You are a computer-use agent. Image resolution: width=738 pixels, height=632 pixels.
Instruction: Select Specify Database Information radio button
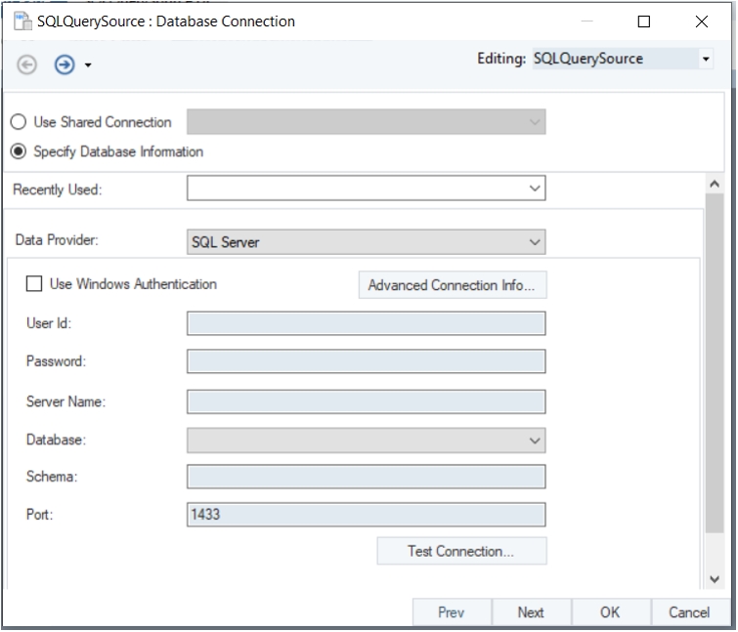coord(19,151)
